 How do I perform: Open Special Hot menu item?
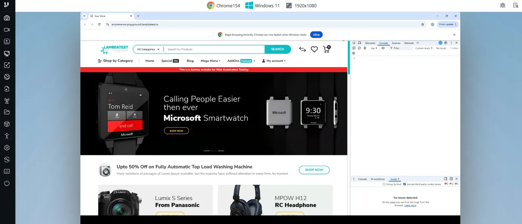tap(170, 61)
